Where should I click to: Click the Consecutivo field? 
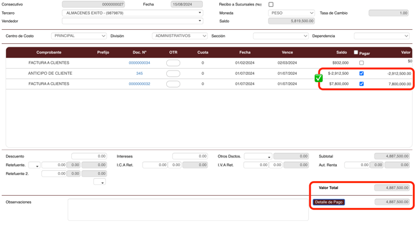tap(93, 4)
